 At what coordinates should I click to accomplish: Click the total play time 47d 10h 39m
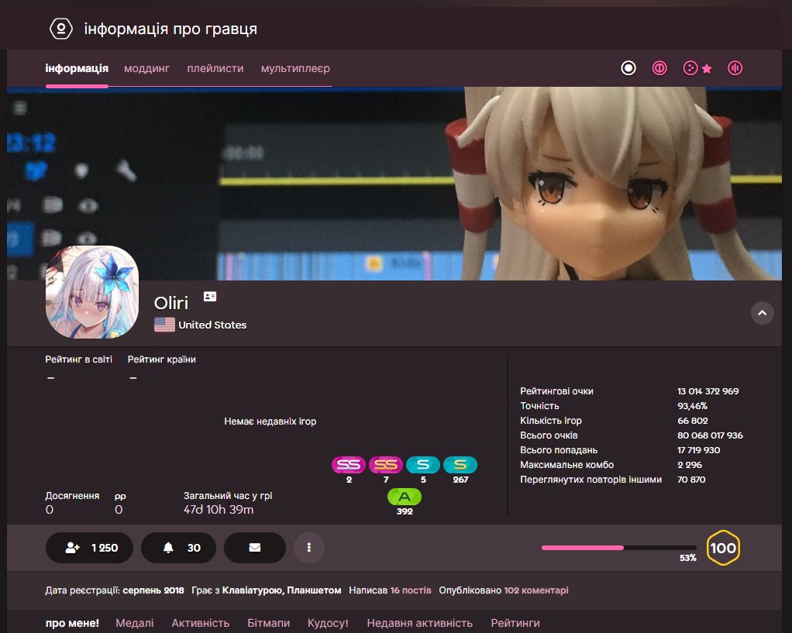tap(219, 509)
